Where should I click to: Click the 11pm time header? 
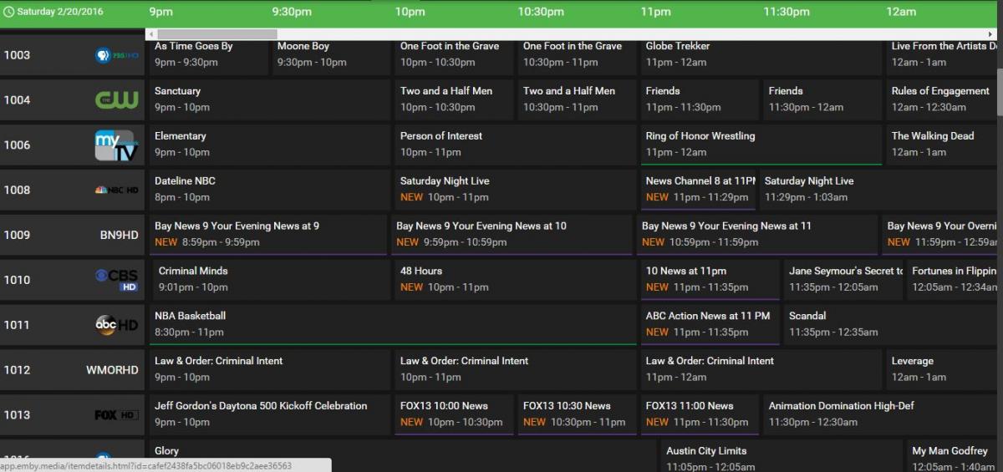[656, 12]
